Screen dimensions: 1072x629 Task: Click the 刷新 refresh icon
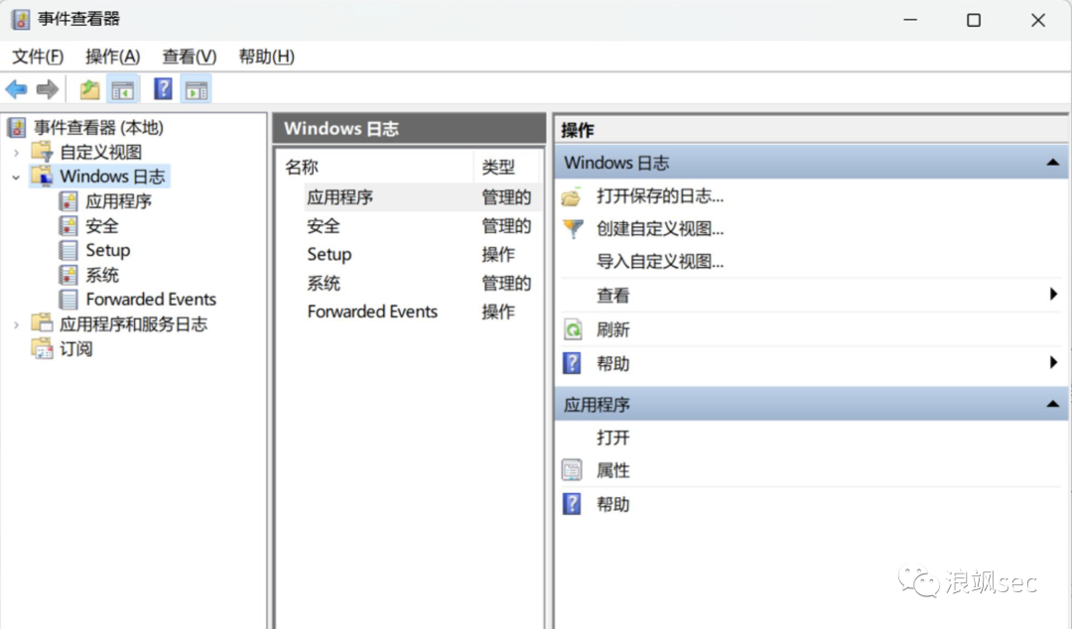pyautogui.click(x=573, y=329)
